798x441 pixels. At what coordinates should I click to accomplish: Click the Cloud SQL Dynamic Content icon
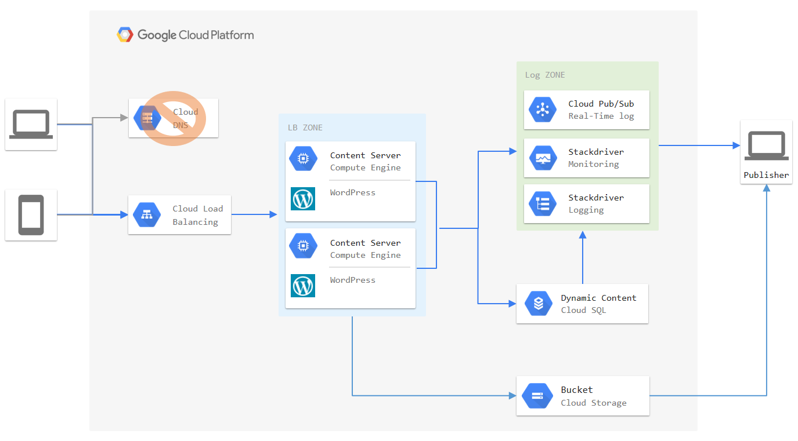pos(539,304)
